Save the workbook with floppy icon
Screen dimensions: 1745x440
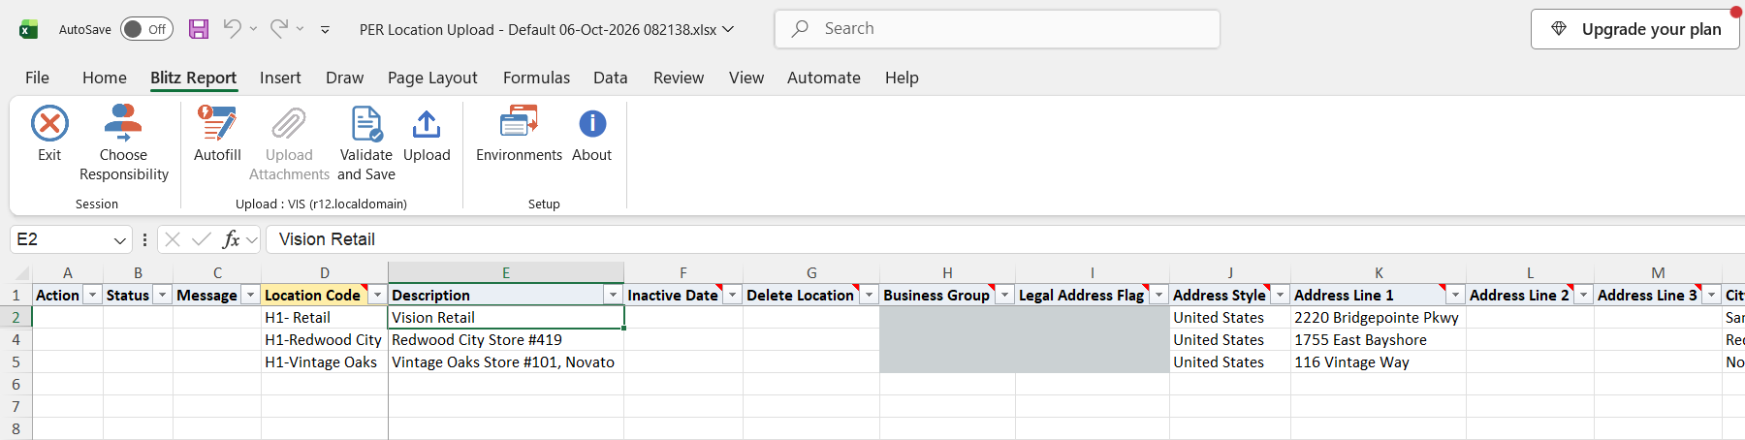pos(199,29)
